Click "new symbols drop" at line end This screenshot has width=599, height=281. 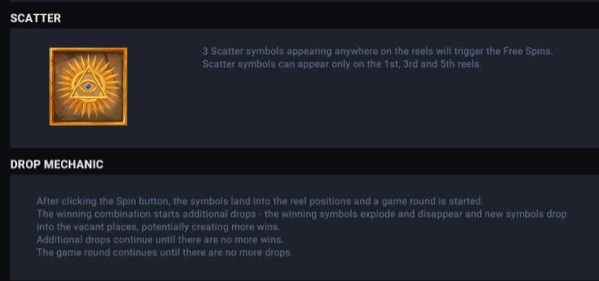[525, 214]
